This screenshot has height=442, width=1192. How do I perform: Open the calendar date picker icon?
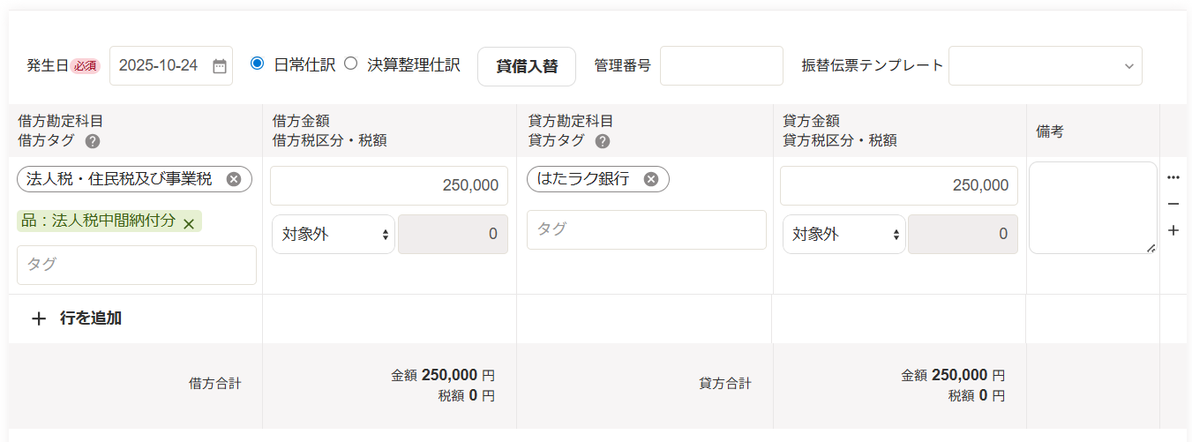coord(220,66)
